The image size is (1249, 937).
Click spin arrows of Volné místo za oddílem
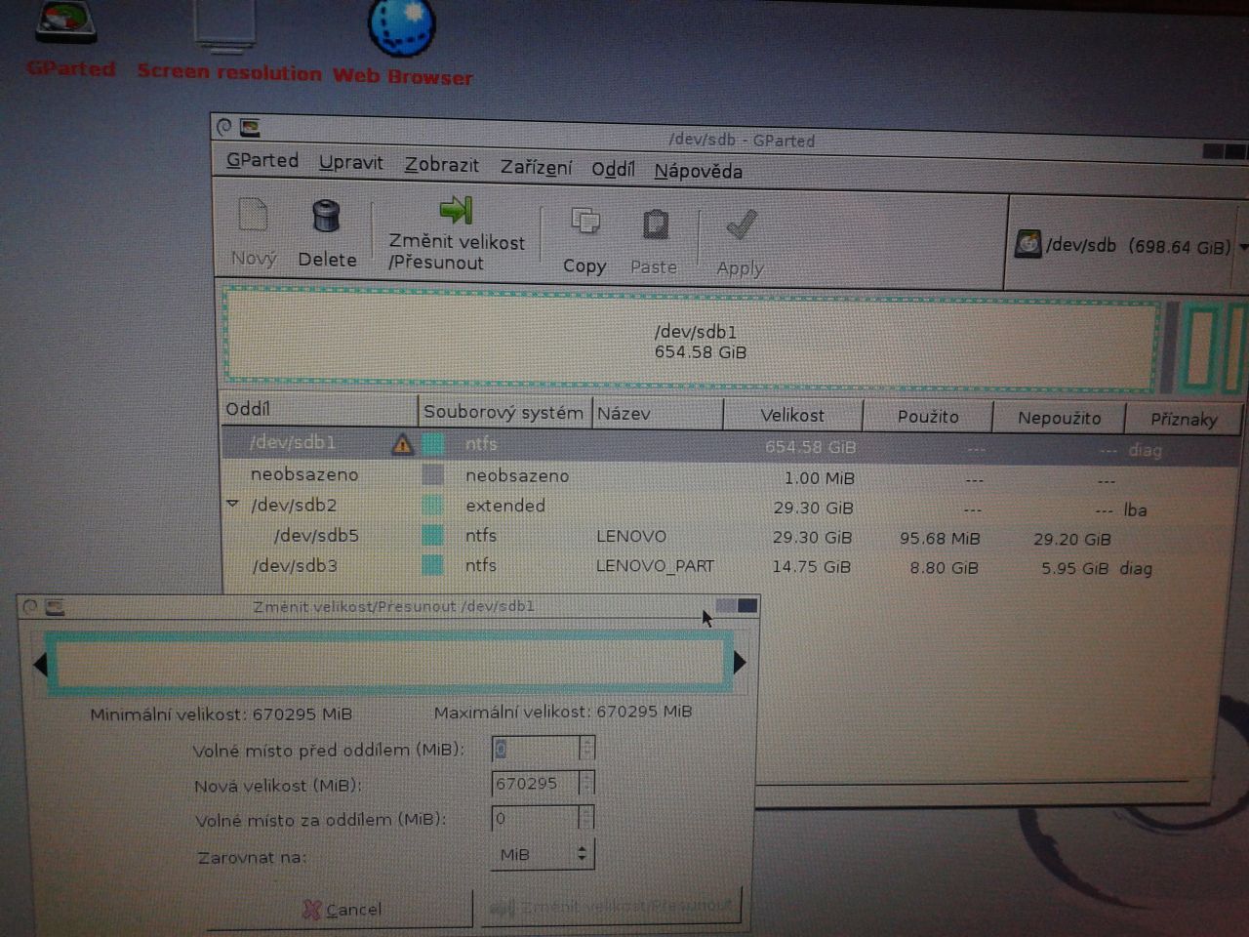(x=586, y=818)
